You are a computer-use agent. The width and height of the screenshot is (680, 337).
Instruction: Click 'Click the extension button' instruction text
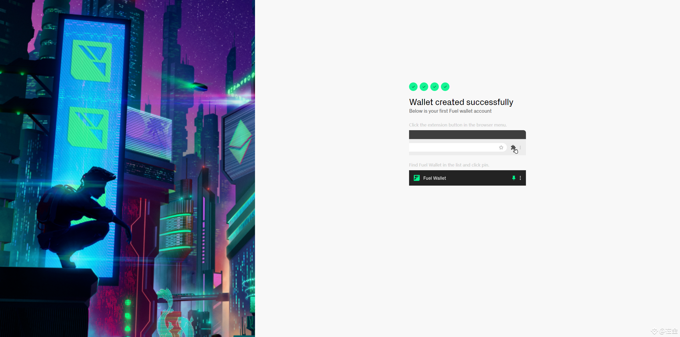click(457, 125)
